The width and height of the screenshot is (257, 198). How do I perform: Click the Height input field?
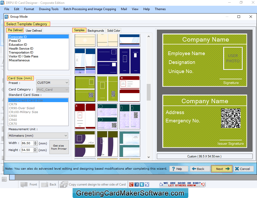27,150
